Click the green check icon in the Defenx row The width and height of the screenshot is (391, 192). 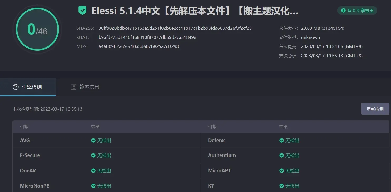pos(281,141)
